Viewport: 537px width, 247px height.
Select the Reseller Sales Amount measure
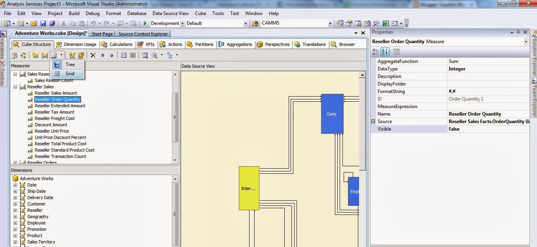(x=56, y=93)
